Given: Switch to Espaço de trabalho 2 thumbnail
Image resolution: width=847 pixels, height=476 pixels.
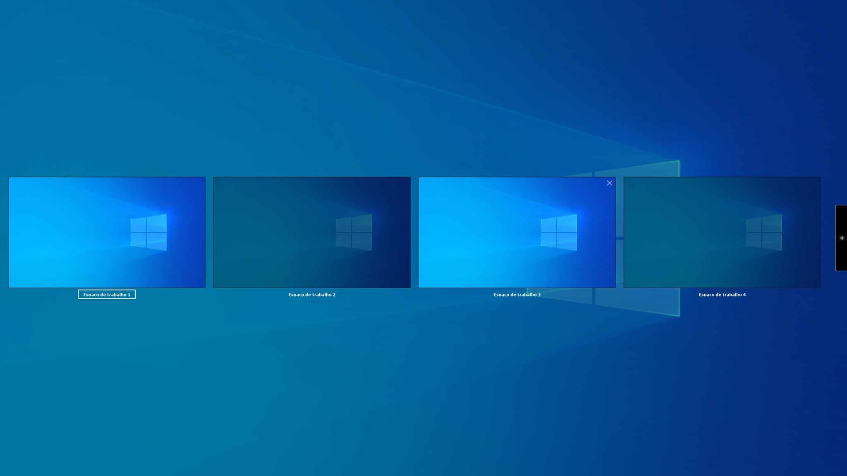Looking at the screenshot, I should [312, 232].
